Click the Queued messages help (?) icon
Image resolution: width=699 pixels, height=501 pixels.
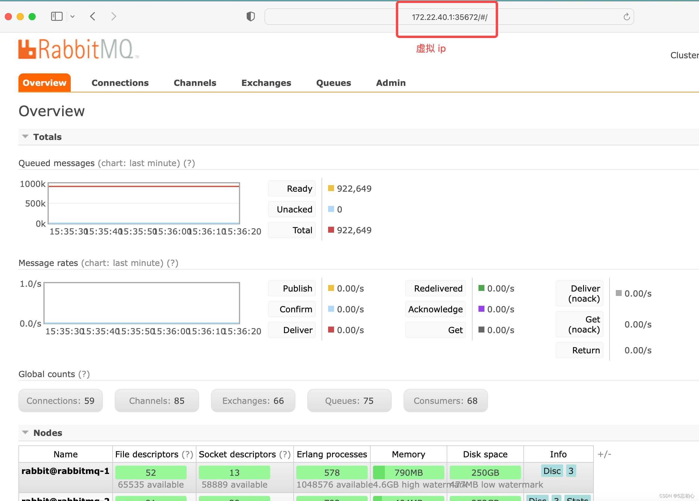[x=189, y=163]
